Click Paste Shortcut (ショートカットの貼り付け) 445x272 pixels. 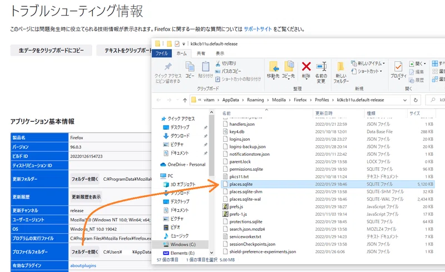point(238,79)
